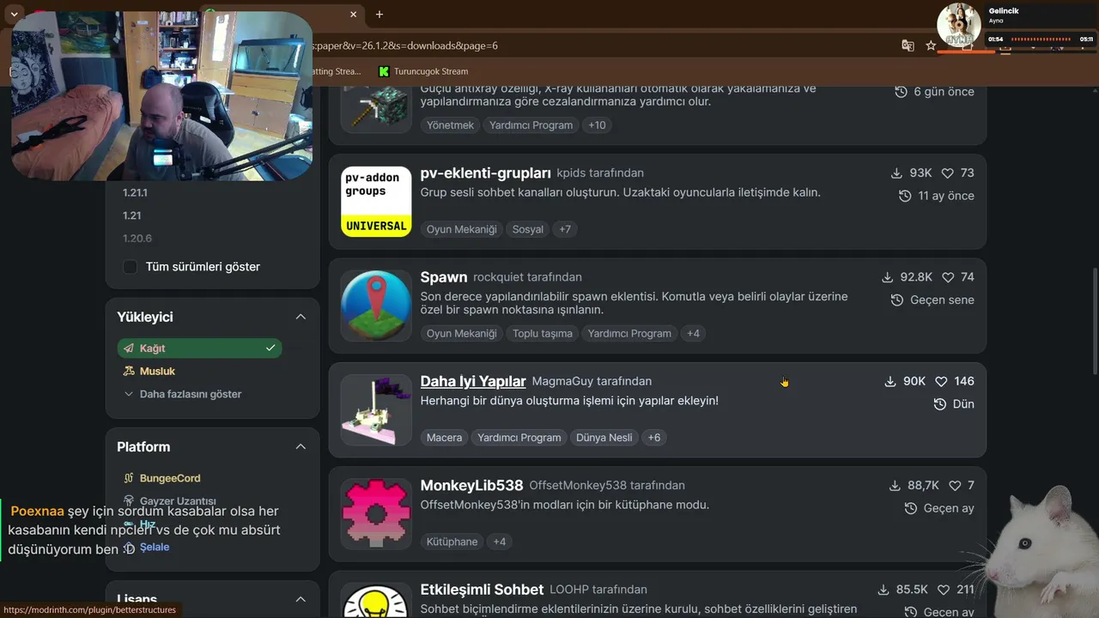Image resolution: width=1099 pixels, height=618 pixels.
Task: Open the pv-eklenti-grupları plugin page
Action: [486, 173]
